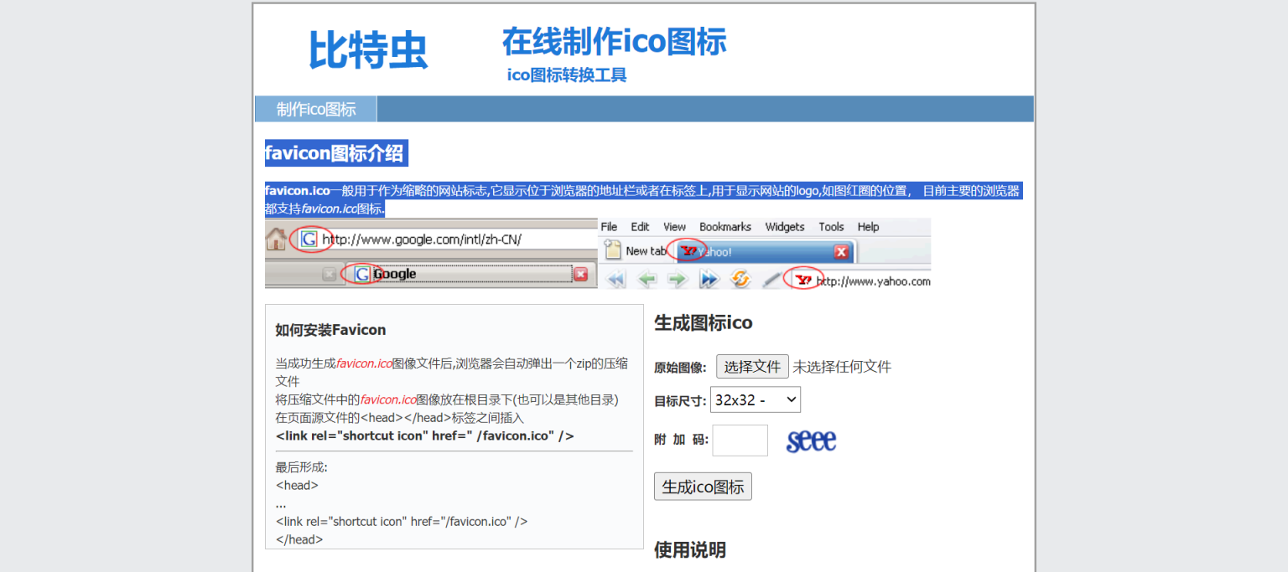
Task: Open the Bookmarks menu in the browser screenshot
Action: [x=724, y=227]
